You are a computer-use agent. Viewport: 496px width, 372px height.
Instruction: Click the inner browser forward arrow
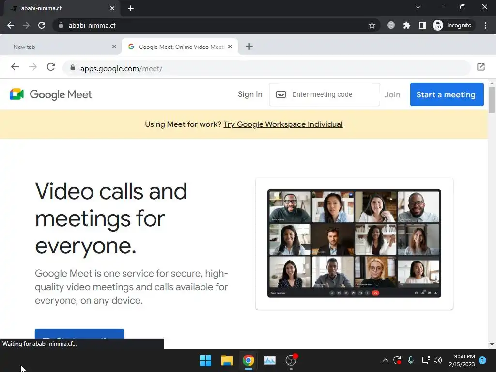33,67
